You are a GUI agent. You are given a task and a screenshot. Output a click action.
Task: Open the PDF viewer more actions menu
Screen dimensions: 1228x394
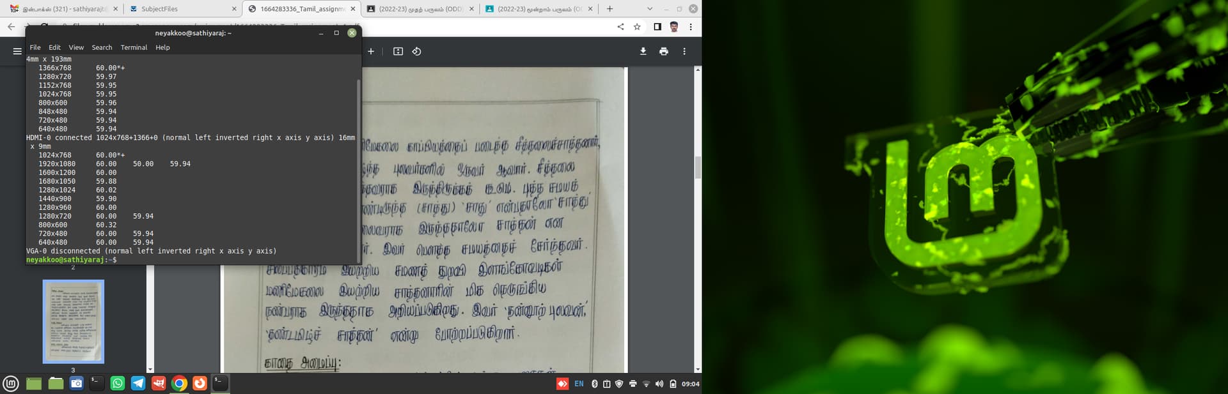pyautogui.click(x=684, y=51)
